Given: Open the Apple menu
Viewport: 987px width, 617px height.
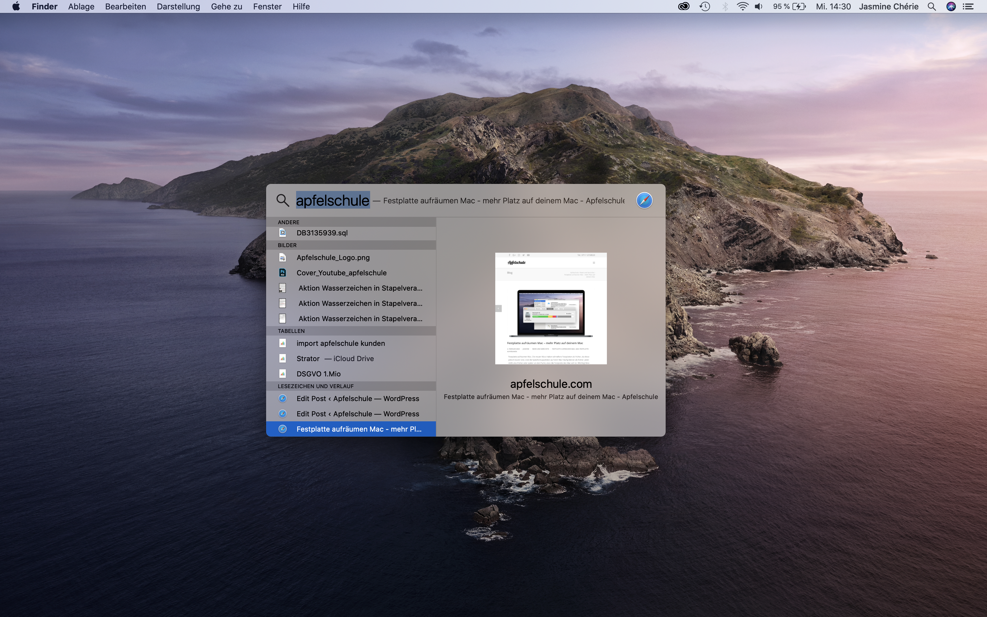Looking at the screenshot, I should coord(16,6).
